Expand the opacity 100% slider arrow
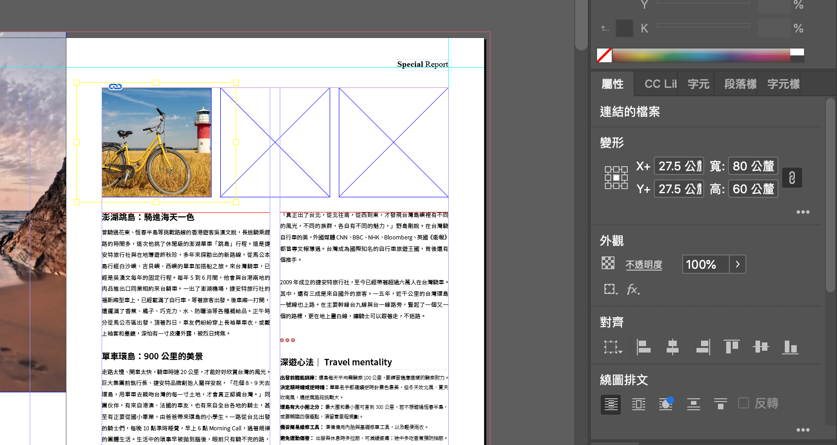 (x=737, y=265)
